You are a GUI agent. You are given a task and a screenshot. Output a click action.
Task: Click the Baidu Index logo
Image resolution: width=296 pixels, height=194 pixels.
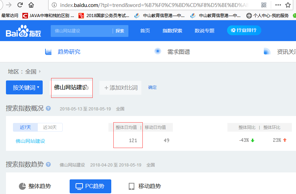pyautogui.click(x=23, y=31)
